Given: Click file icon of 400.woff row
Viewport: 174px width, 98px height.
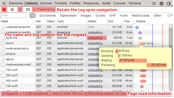Looking at the screenshot, I should point(3,81).
